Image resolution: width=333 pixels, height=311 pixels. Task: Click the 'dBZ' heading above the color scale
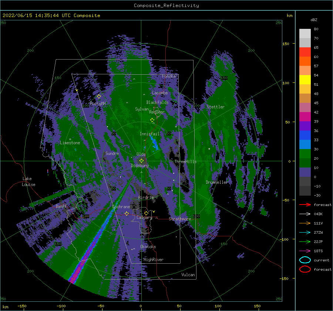click(x=314, y=20)
